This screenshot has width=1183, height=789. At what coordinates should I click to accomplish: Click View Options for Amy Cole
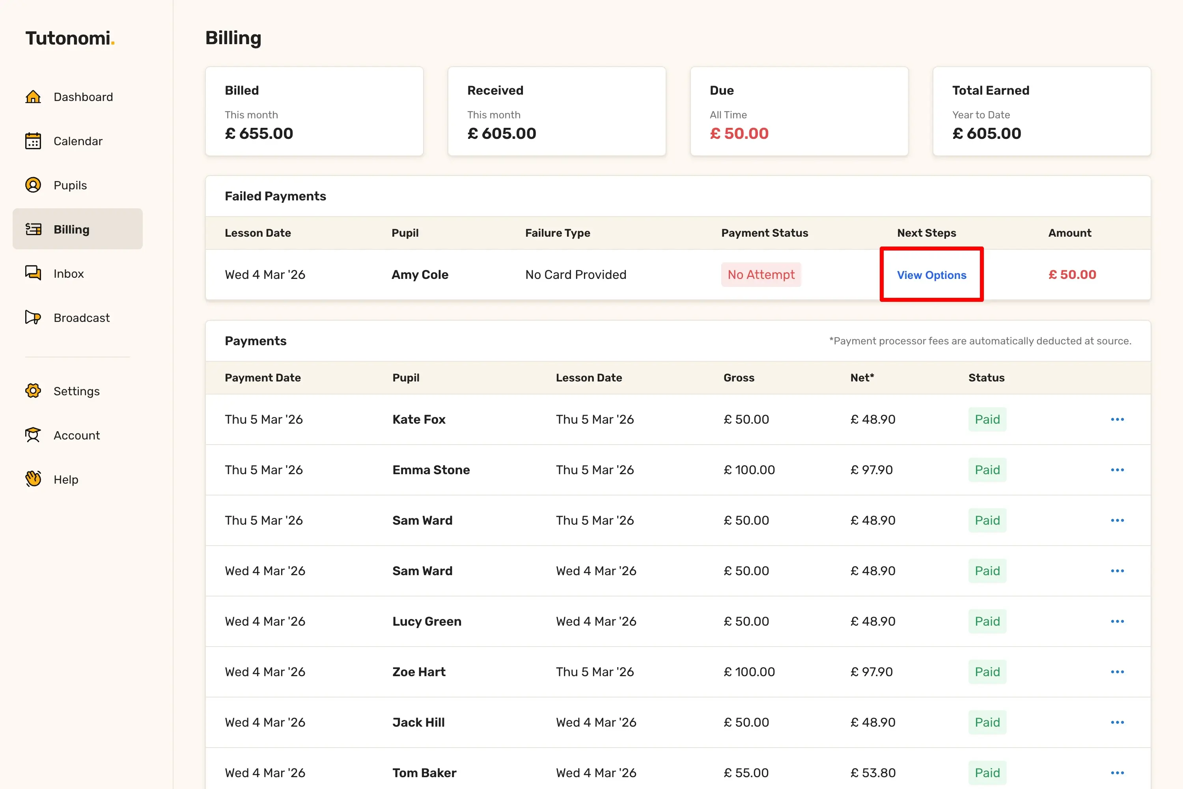click(x=931, y=275)
